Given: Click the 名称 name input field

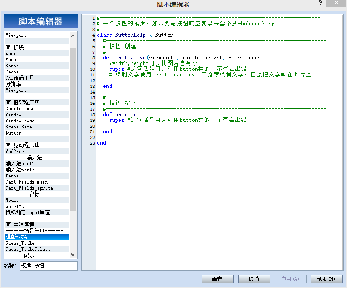Looking at the screenshot, I should click(49, 266).
